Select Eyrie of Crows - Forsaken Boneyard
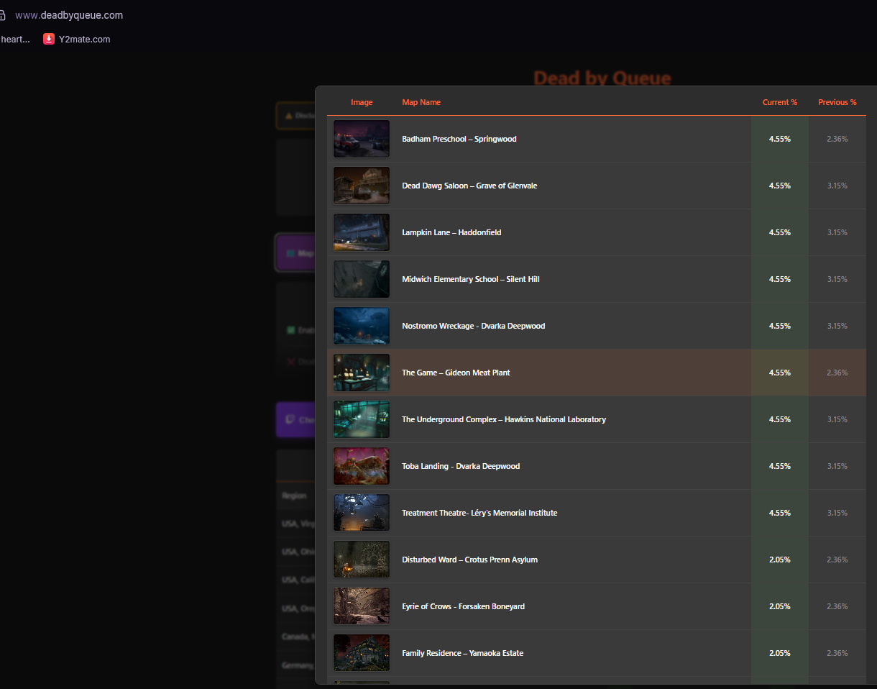 pyautogui.click(x=463, y=606)
